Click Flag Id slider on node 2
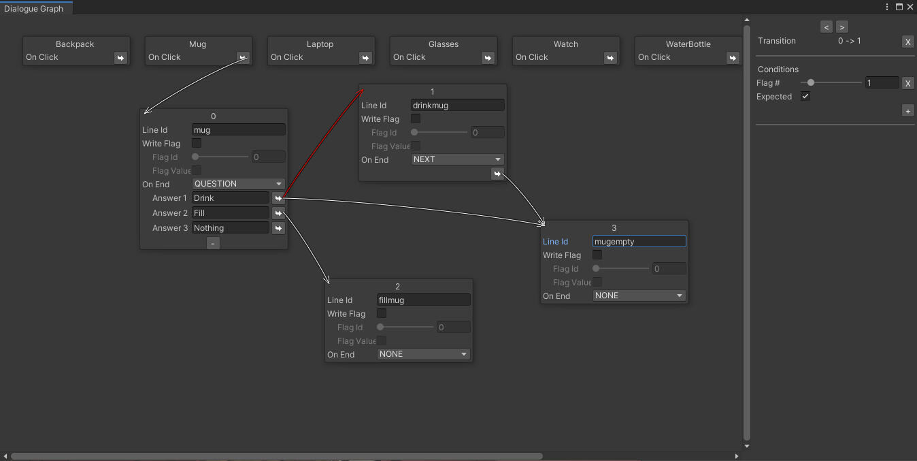This screenshot has width=917, height=461. pos(406,328)
